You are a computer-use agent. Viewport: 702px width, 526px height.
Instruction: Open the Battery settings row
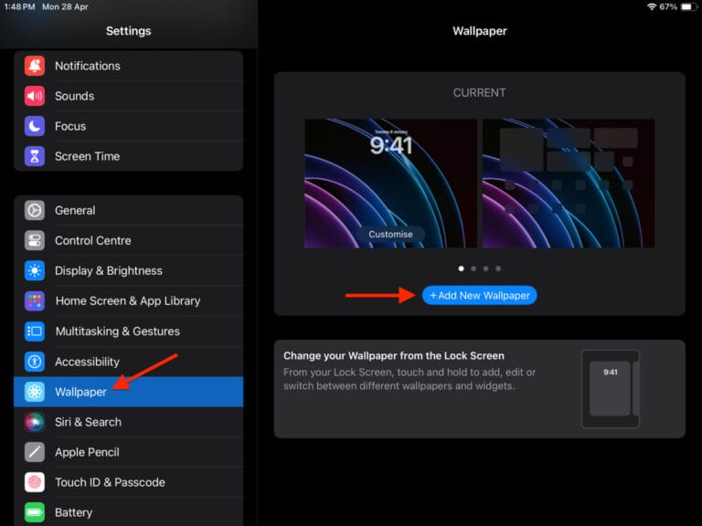(73, 512)
